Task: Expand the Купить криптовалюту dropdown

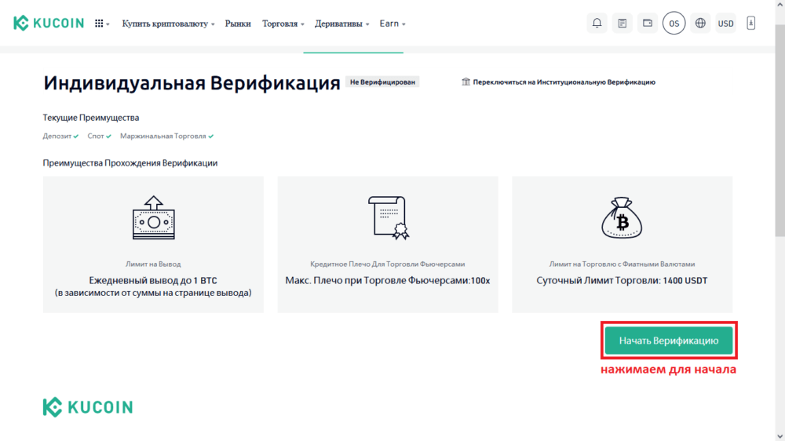Action: point(168,24)
